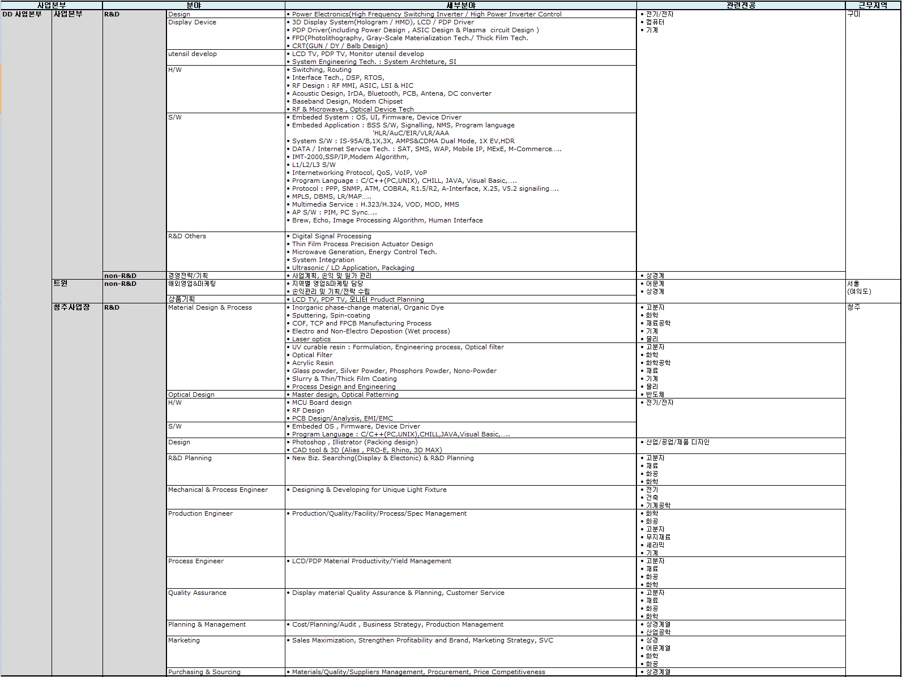Click the 'Digital Signal Processing' line

(329, 236)
